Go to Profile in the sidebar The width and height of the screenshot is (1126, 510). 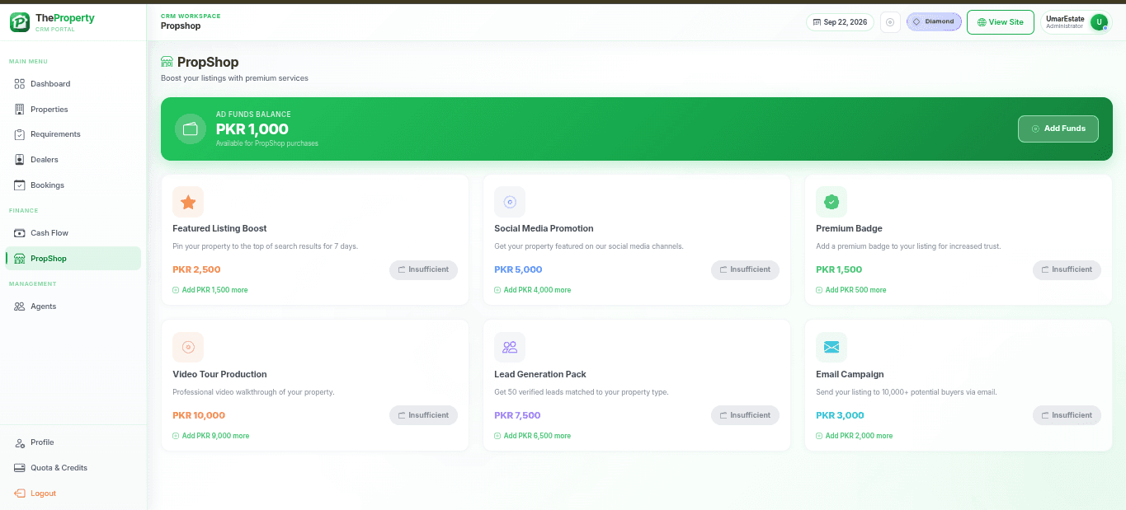pyautogui.click(x=73, y=442)
